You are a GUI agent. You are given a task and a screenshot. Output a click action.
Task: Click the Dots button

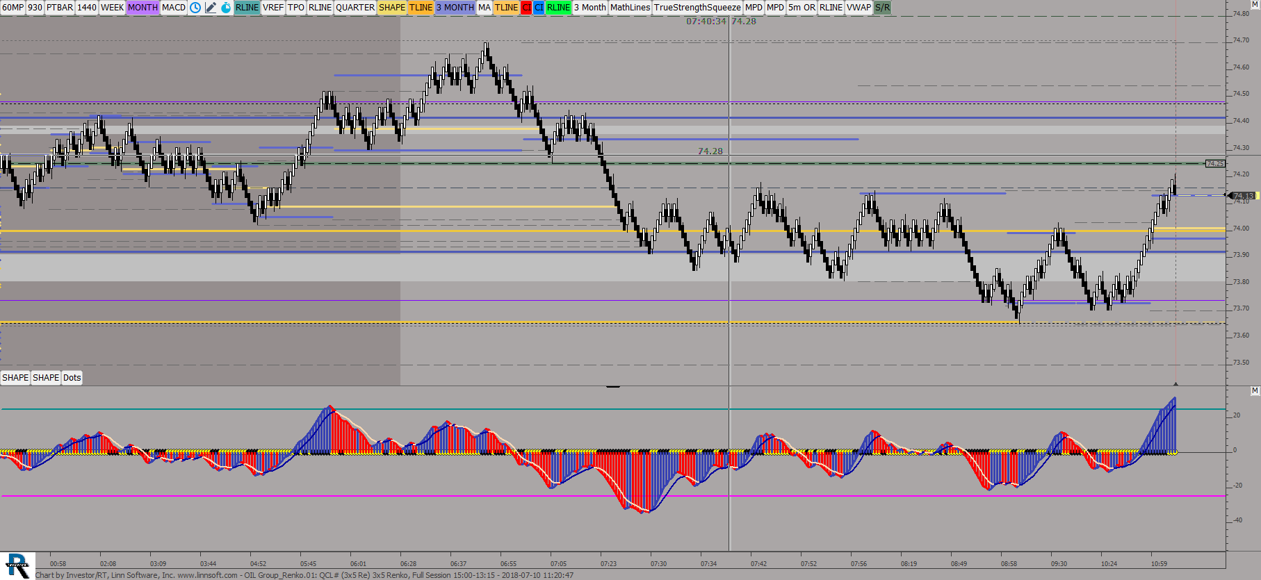72,378
